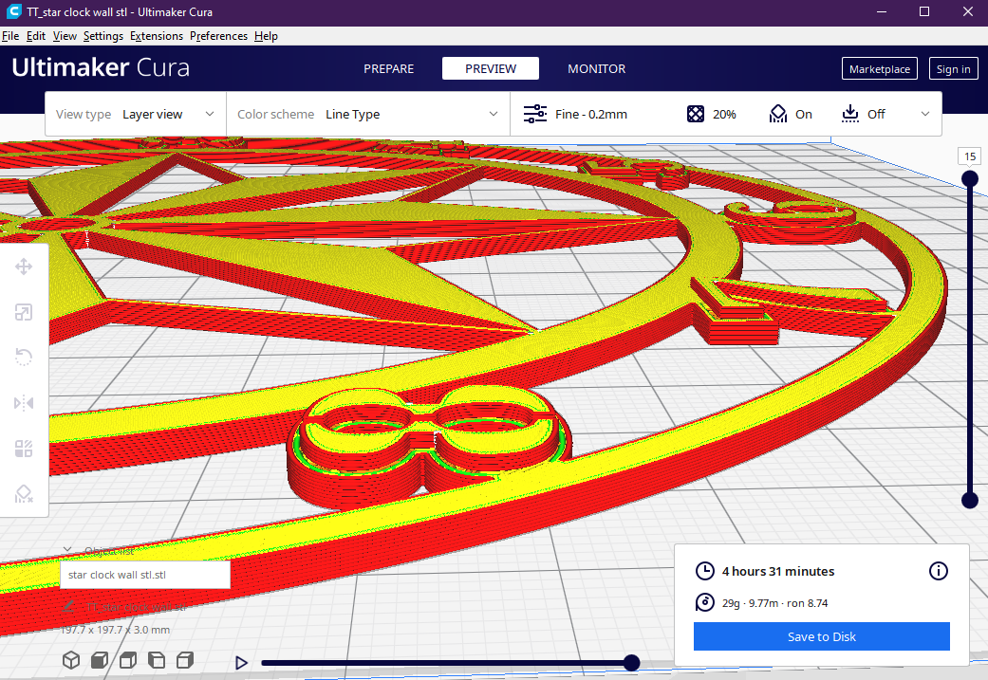988x680 pixels.
Task: Open the View type dropdown
Action: point(136,114)
